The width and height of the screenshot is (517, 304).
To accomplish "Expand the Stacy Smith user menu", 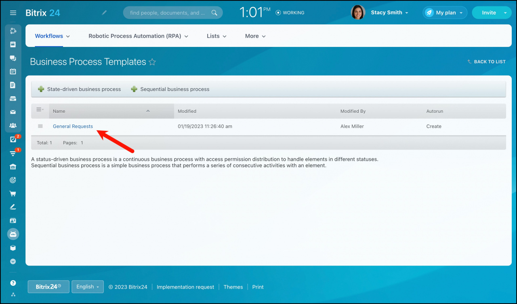I will (390, 13).
